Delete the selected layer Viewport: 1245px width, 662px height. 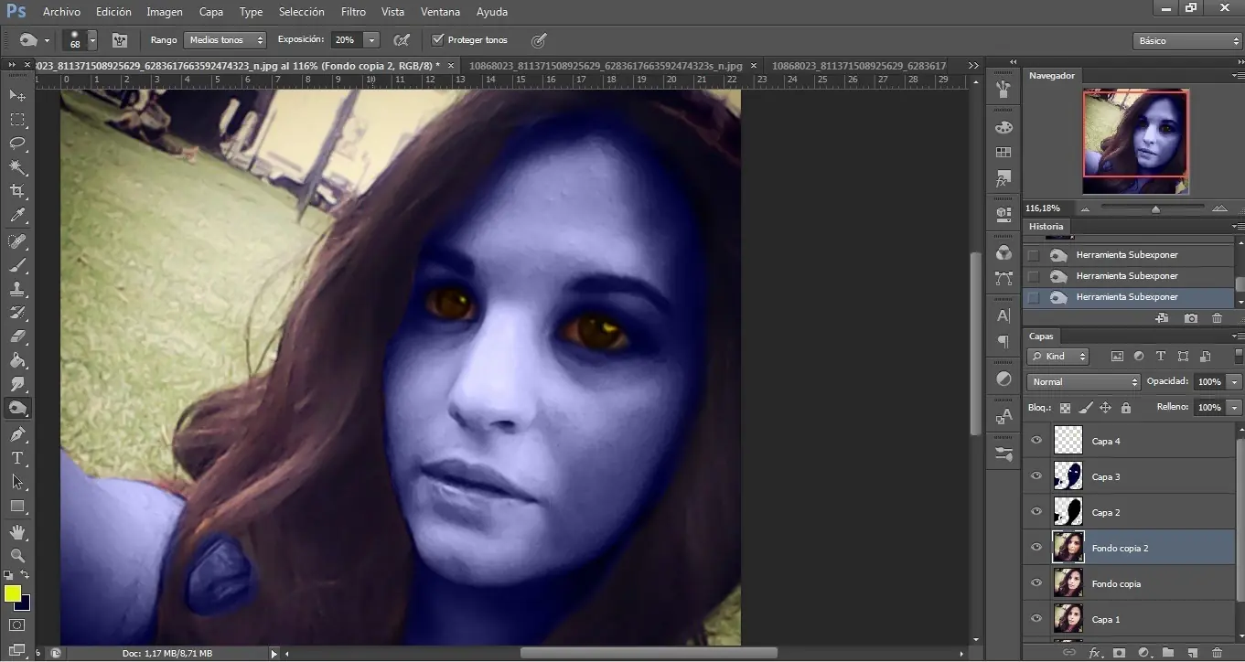coord(1217,653)
